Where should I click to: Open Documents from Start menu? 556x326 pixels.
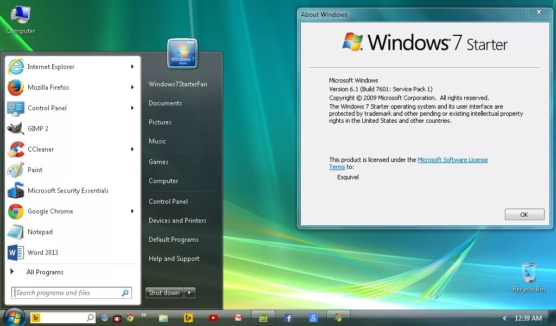[165, 103]
